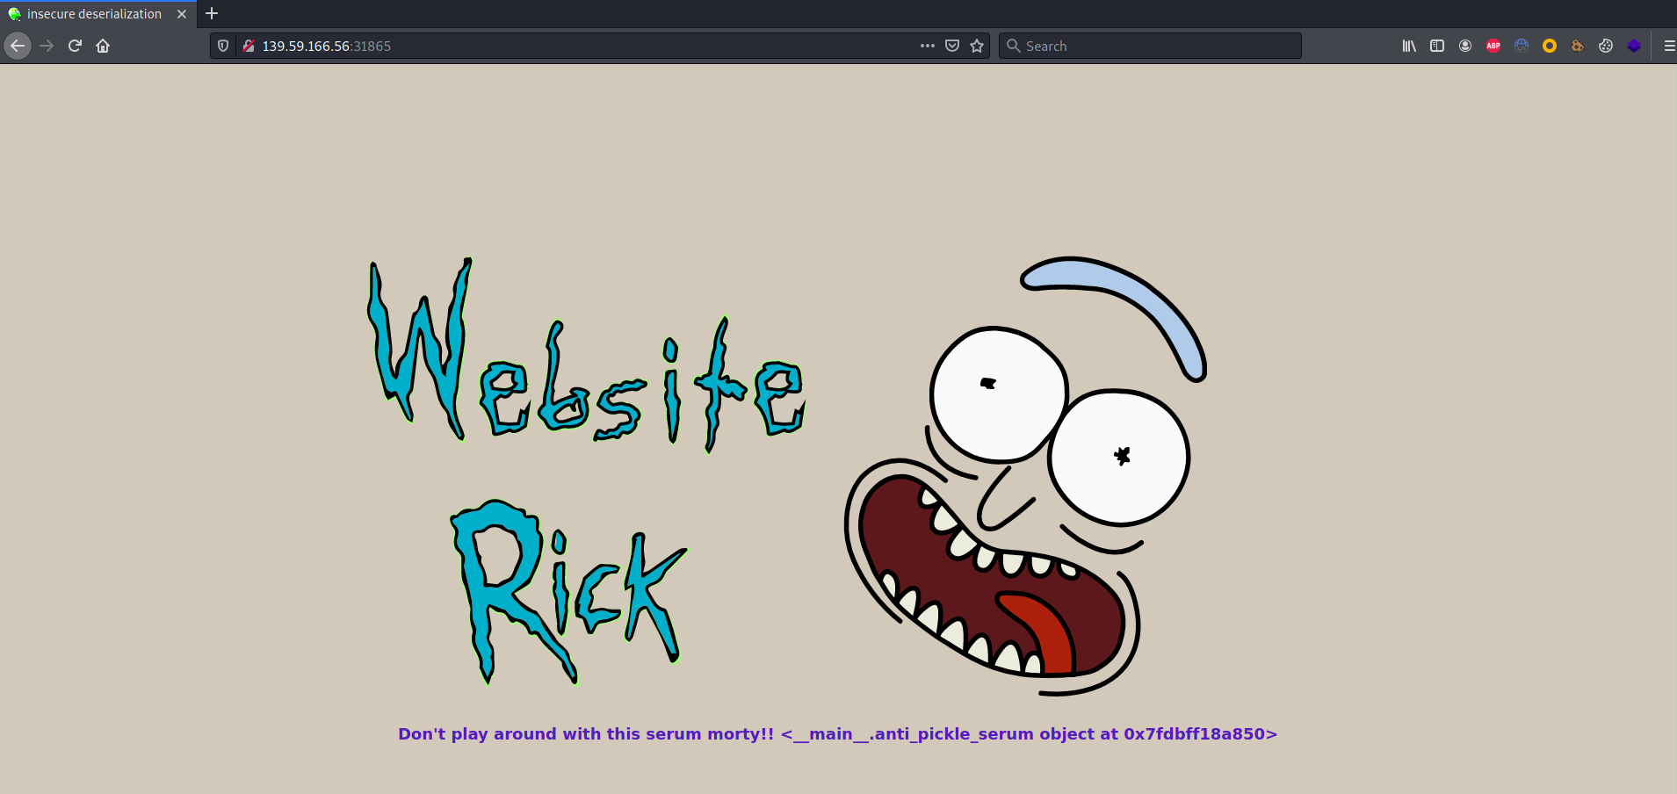Go to the Firefox home page
This screenshot has width=1677, height=794.
[x=103, y=46]
